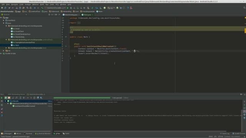Toggle Show Passed tests green button
The image size is (246, 138).
click(x=6, y=98)
